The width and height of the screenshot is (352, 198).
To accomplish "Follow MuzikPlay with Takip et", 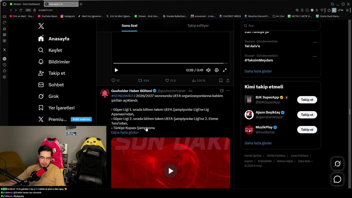I will pos(307,130).
